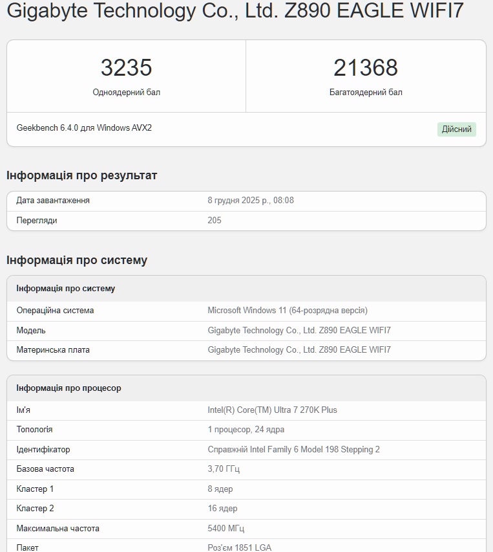The image size is (493, 552).
Task: Click the base frequency value 3,70 ГГц
Action: 224,469
